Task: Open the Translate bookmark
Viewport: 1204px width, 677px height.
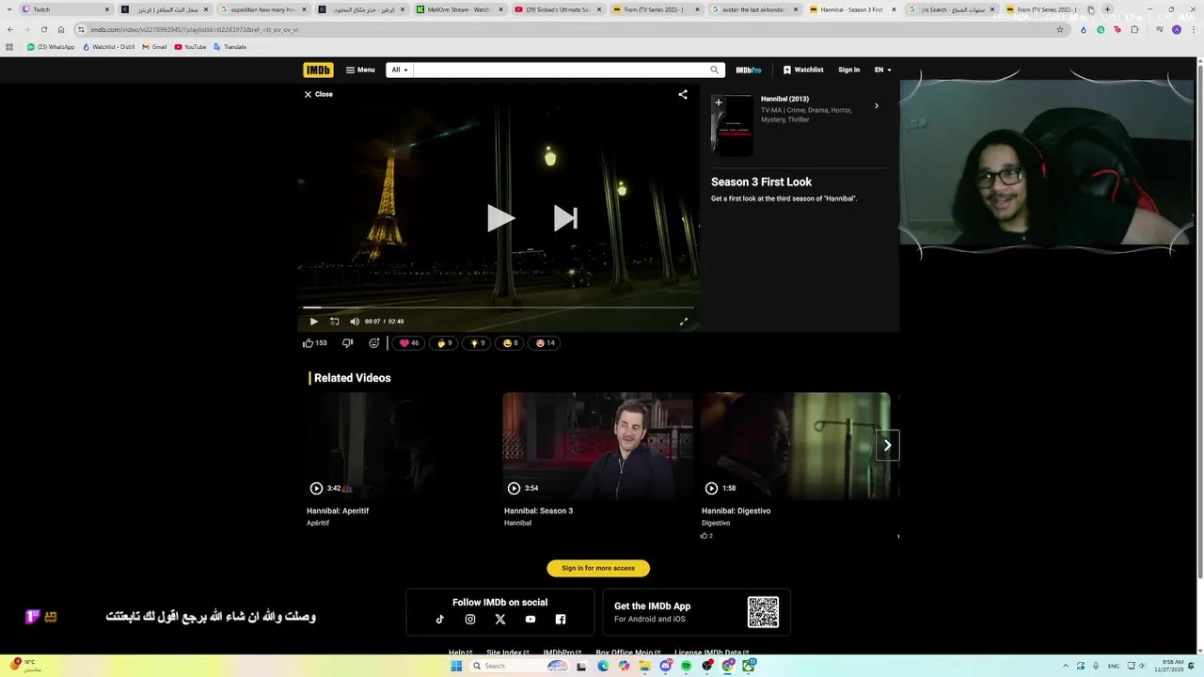Action: [x=230, y=47]
